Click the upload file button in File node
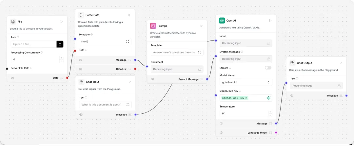 click(x=60, y=44)
